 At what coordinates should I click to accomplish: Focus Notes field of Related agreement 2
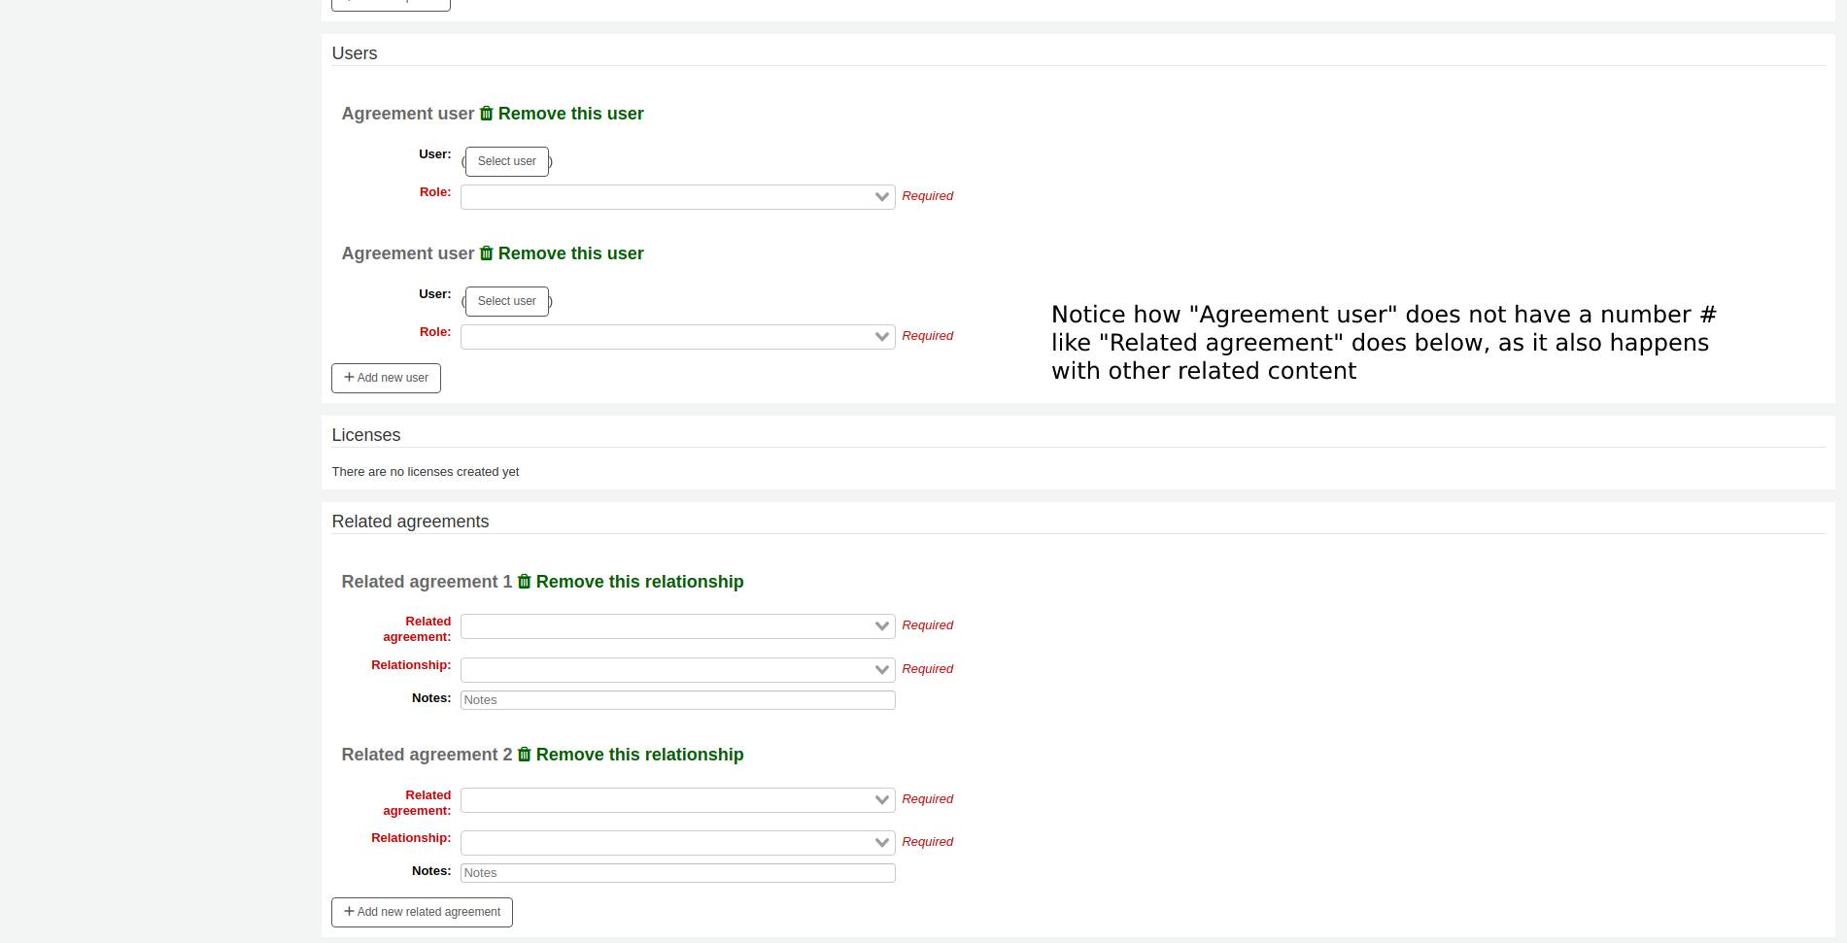click(x=677, y=873)
